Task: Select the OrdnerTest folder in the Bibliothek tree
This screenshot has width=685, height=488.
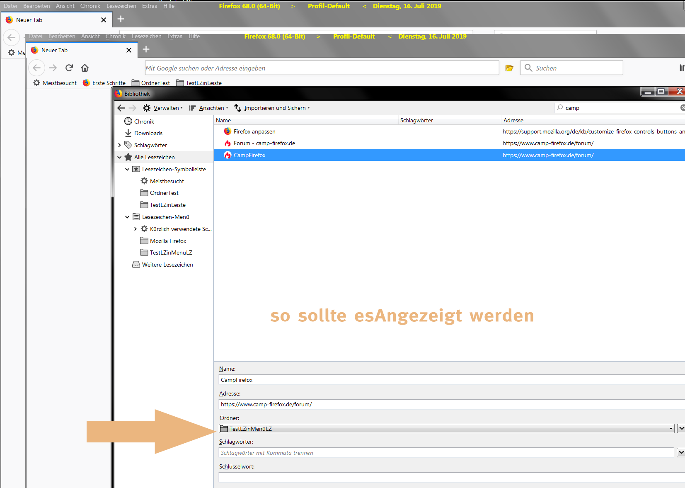Action: point(160,193)
